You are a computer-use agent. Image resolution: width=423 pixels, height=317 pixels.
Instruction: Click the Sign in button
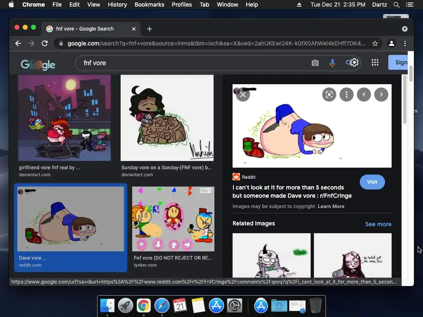click(x=398, y=62)
